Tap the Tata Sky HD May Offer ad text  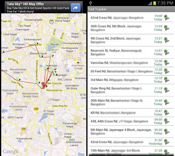point(26,4)
